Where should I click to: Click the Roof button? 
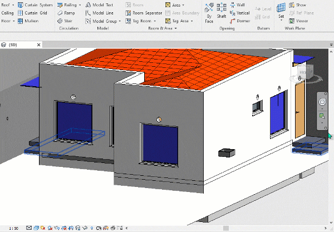(x=6, y=5)
